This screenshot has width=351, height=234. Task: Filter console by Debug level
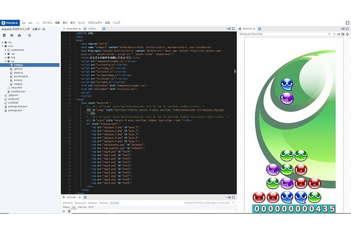point(66,207)
